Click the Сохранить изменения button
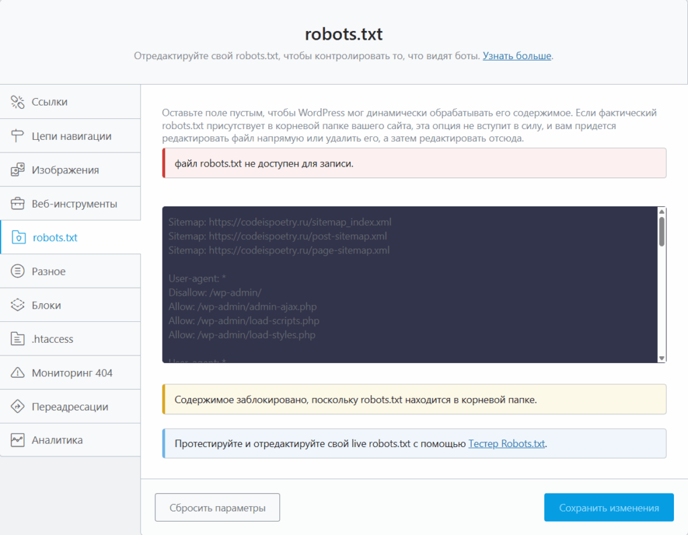This screenshot has width=688, height=535. pyautogui.click(x=608, y=507)
